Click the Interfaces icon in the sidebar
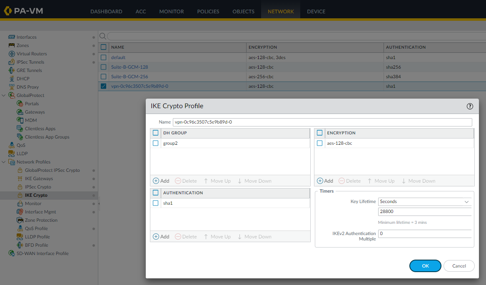Viewport: 486px width, 285px height. click(x=12, y=37)
